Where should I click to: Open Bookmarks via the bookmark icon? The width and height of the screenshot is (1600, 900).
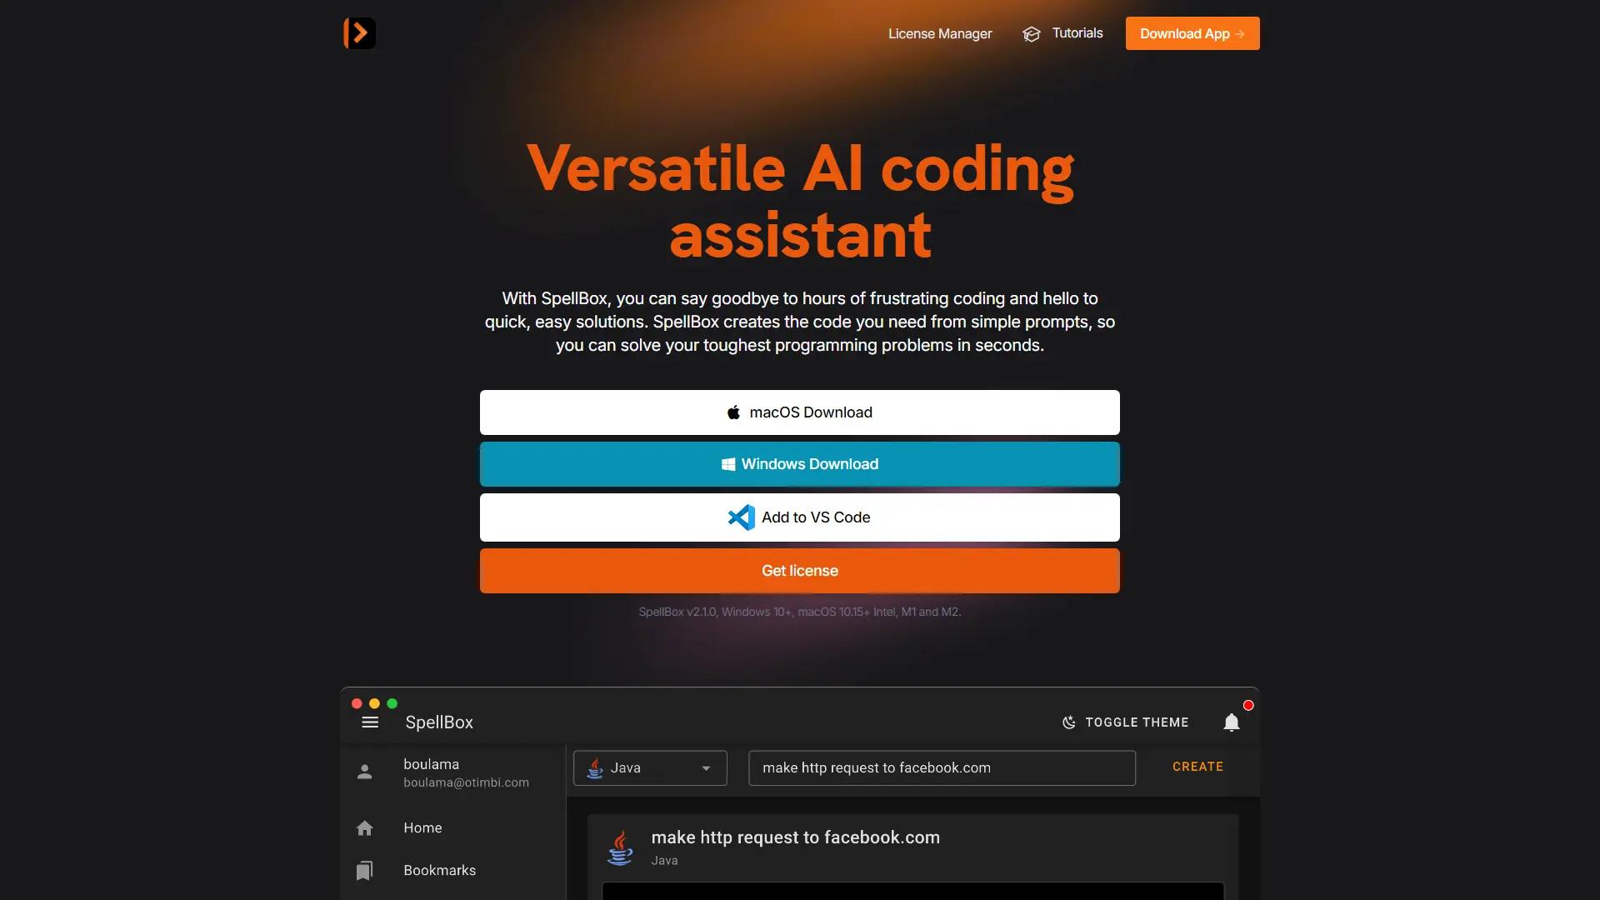pyautogui.click(x=365, y=870)
